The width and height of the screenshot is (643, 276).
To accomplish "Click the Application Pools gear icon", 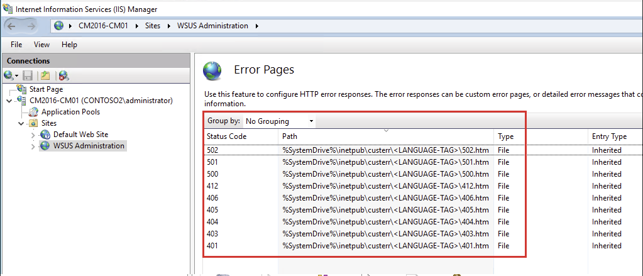I will [35, 111].
